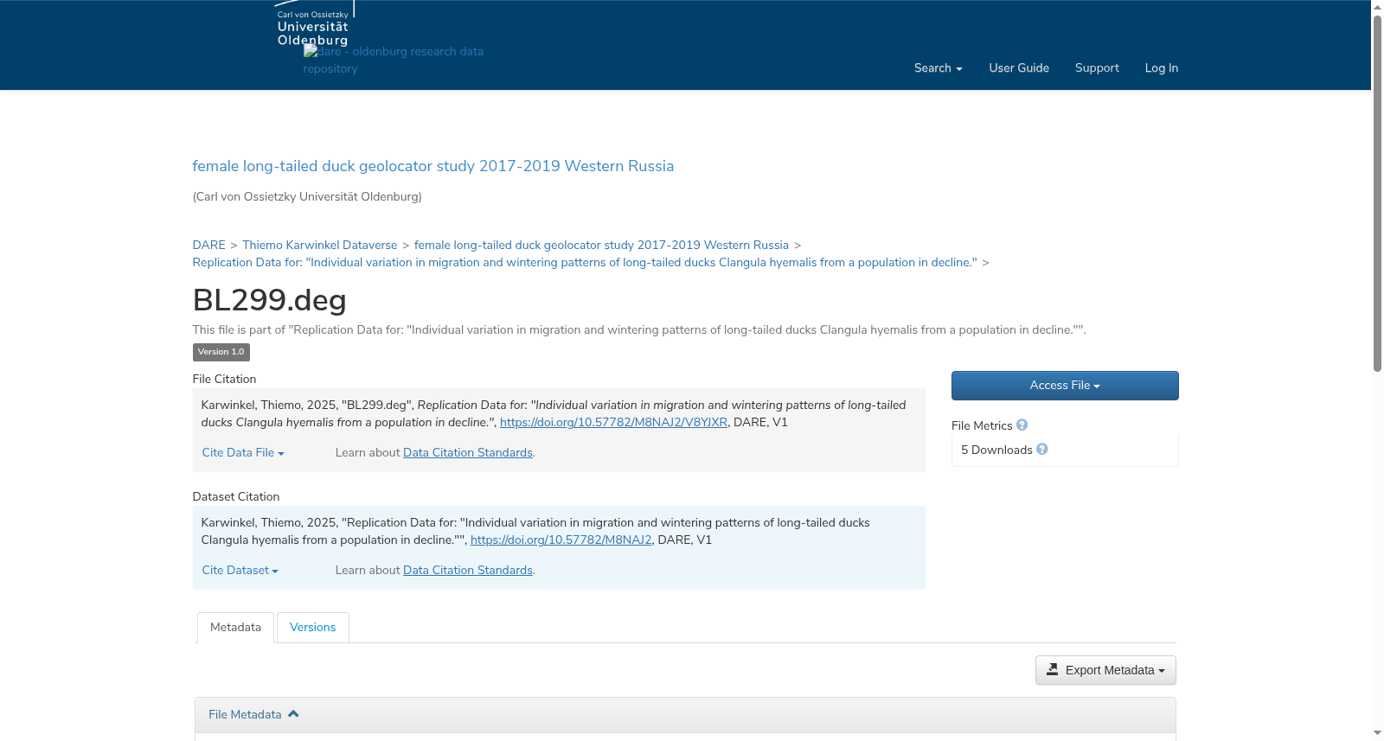Open Data Citation Standards link in File Citation
The height and width of the screenshot is (741, 1384).
(468, 453)
